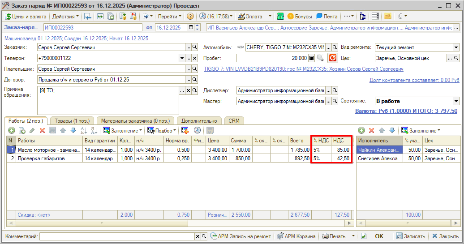Click the green add row icon in Работы

pyautogui.click(x=11, y=130)
